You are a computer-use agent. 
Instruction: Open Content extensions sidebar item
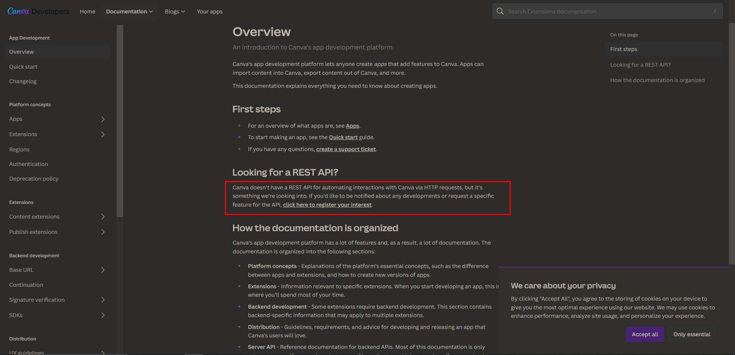34,217
